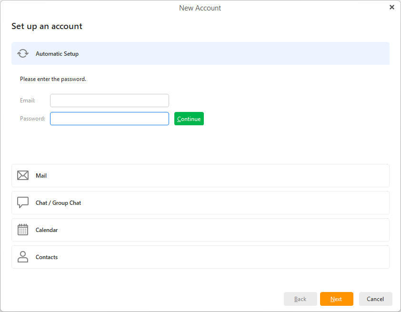Screen dimensions: 401x312
Task: Click the Automatic Setup sync arrows icon
Action: pyautogui.click(x=23, y=53)
